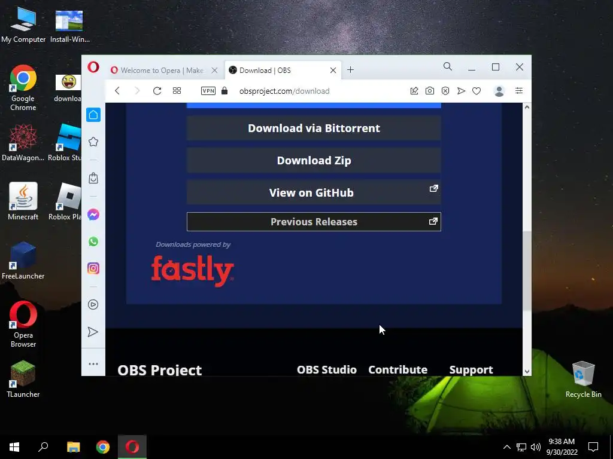Open the Windows Start menu

tap(14, 447)
